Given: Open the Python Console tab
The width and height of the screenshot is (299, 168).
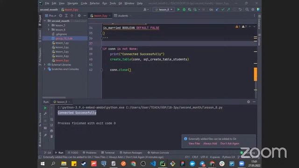Looking at the screenshot, I should click(158, 153).
